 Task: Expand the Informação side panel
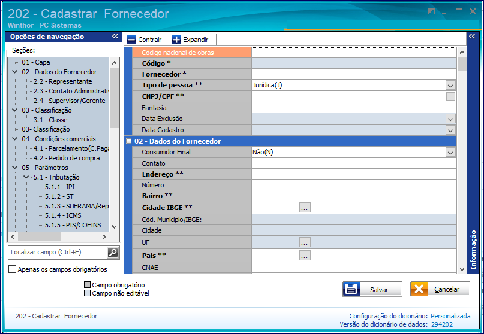(472, 37)
